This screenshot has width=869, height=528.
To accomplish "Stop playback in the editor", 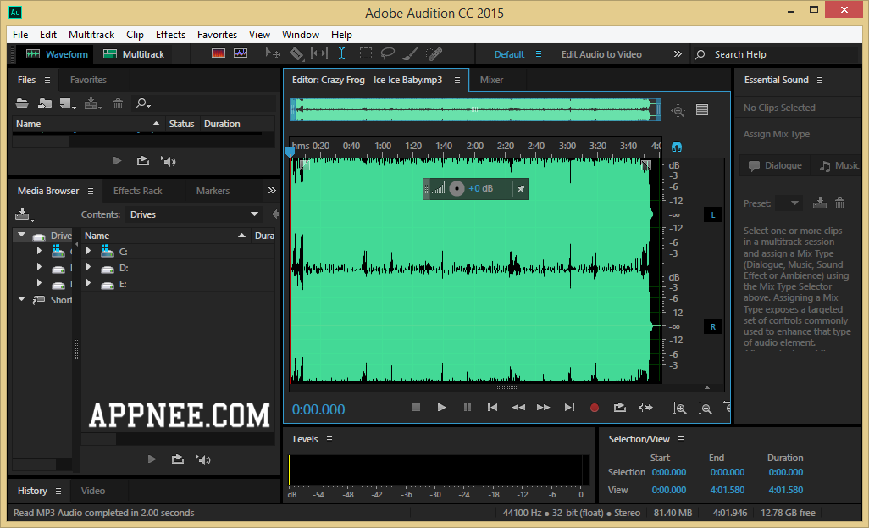I will coord(416,408).
